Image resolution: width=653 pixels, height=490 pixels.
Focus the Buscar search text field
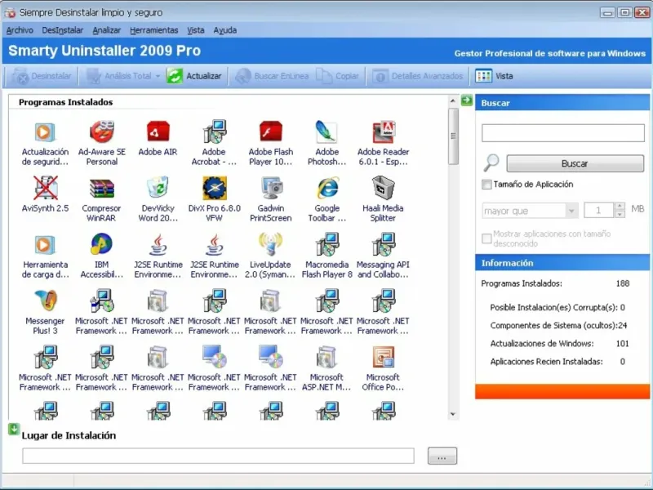pos(563,133)
